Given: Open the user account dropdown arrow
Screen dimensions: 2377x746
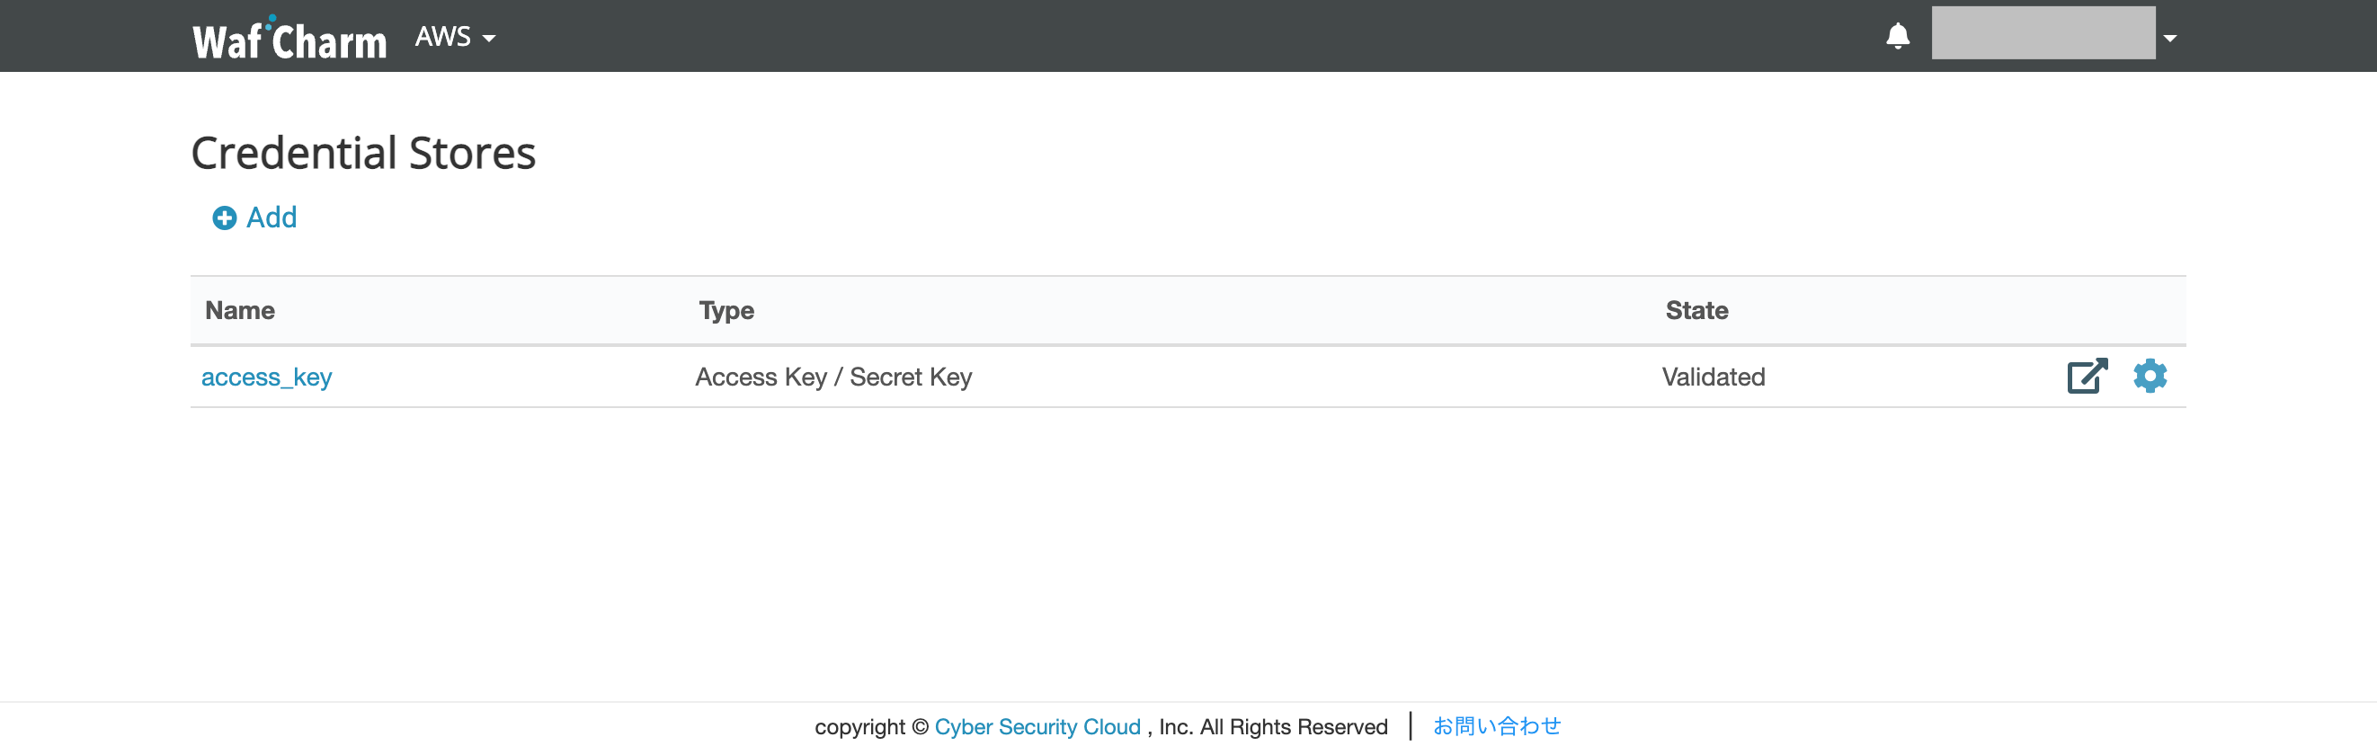Looking at the screenshot, I should tap(2170, 39).
